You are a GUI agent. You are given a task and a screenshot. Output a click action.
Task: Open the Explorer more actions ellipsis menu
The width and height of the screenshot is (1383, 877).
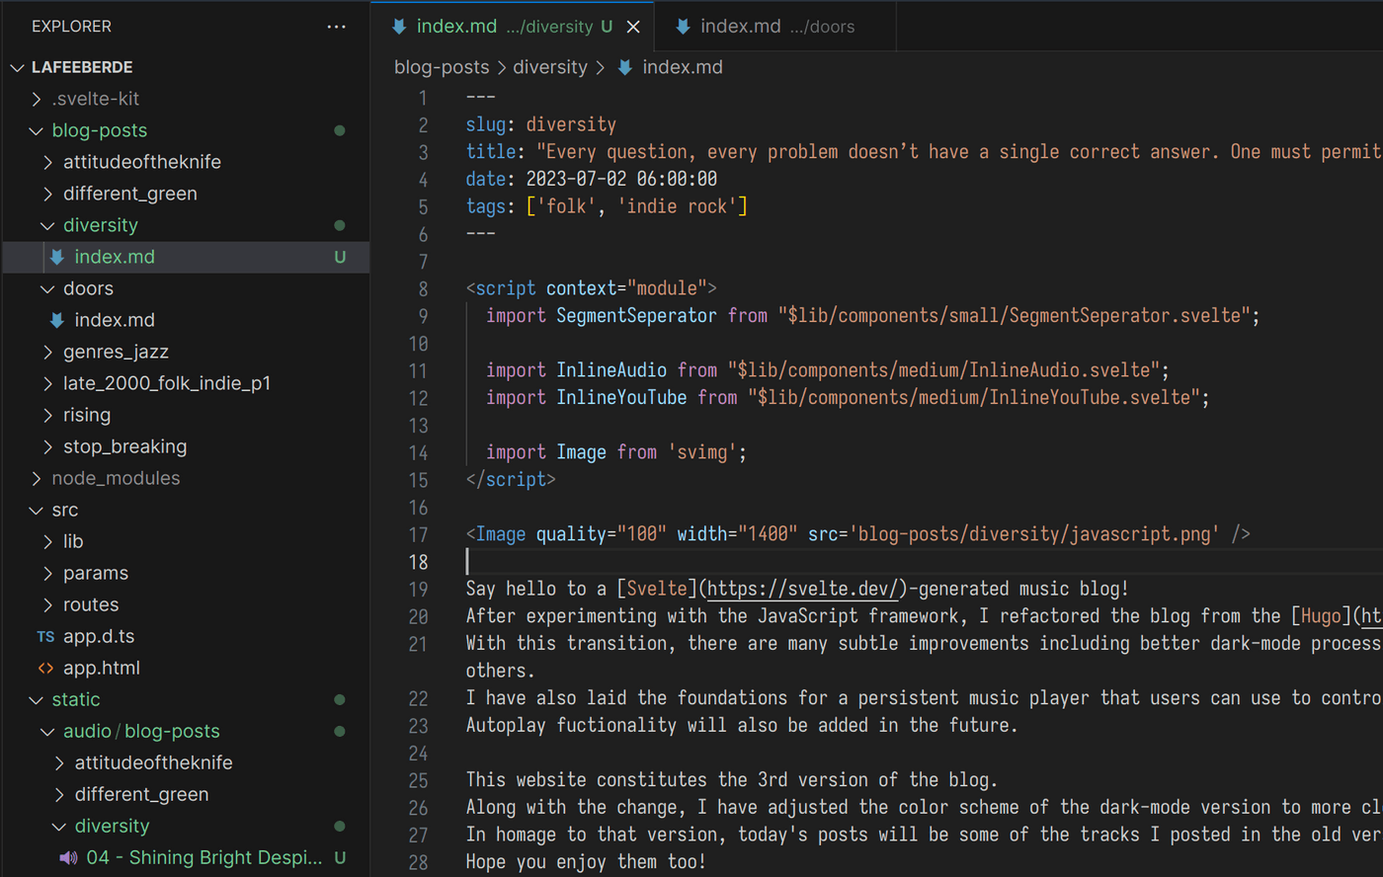336,27
